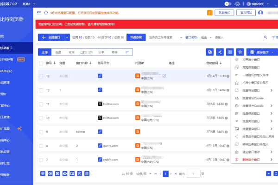Open the customer support headset icon

[x=237, y=4]
